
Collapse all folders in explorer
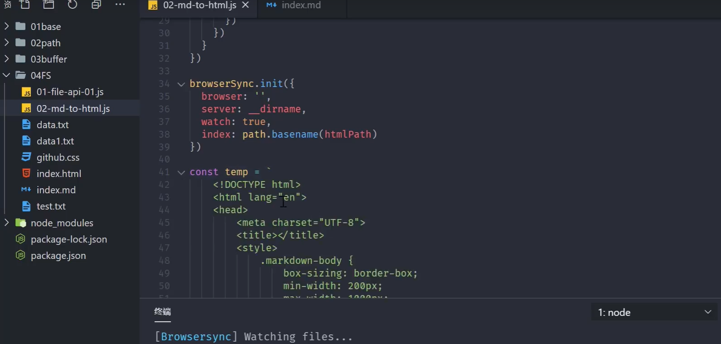96,5
